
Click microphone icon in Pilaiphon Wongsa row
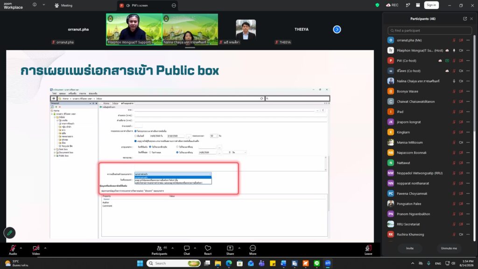[454, 50]
